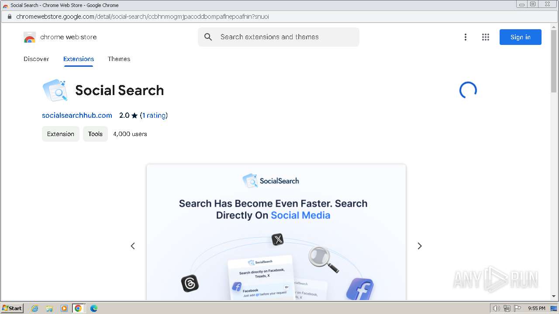Click the Social Search promo screenshot

276,232
